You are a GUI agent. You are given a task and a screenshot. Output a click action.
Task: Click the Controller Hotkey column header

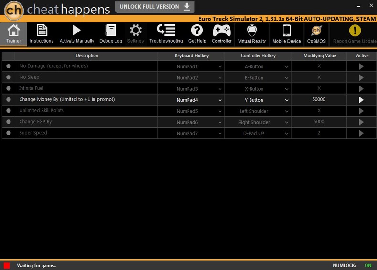tap(258, 55)
